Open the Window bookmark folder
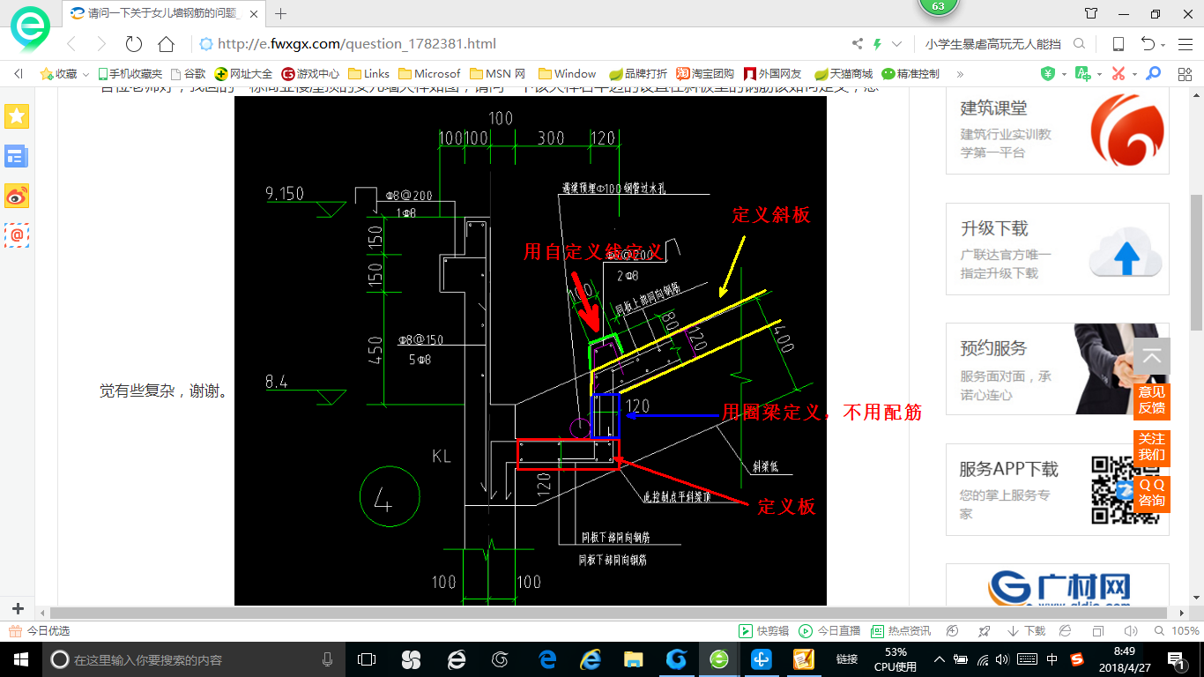 tap(567, 74)
